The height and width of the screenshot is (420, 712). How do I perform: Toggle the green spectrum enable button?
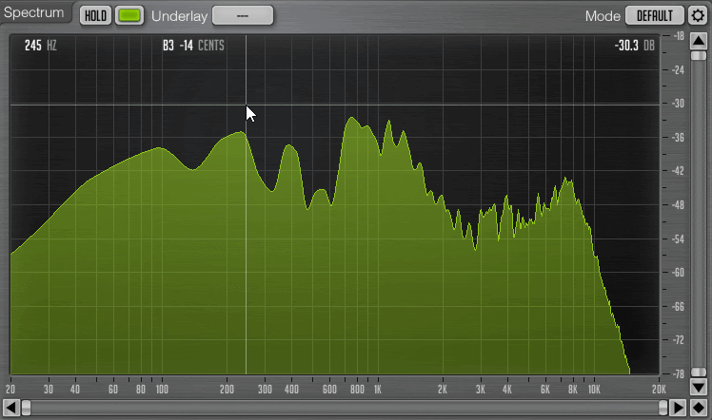point(129,15)
